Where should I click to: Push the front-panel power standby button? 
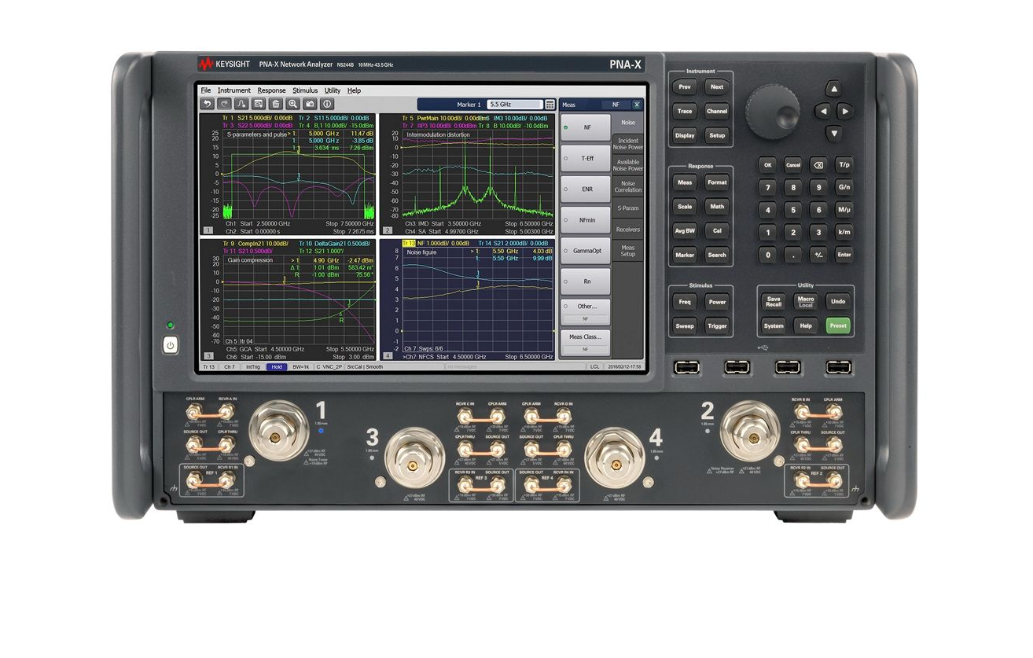(x=171, y=344)
